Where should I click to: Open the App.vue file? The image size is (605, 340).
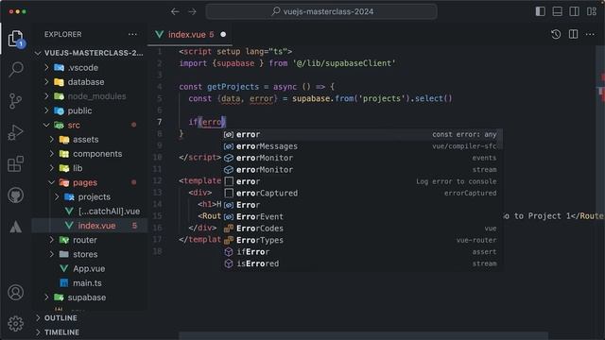point(90,268)
